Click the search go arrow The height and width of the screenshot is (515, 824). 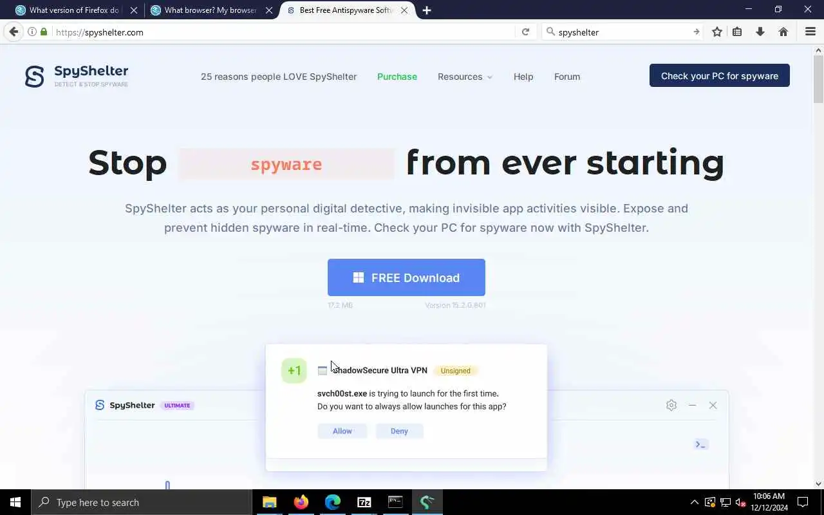696,32
